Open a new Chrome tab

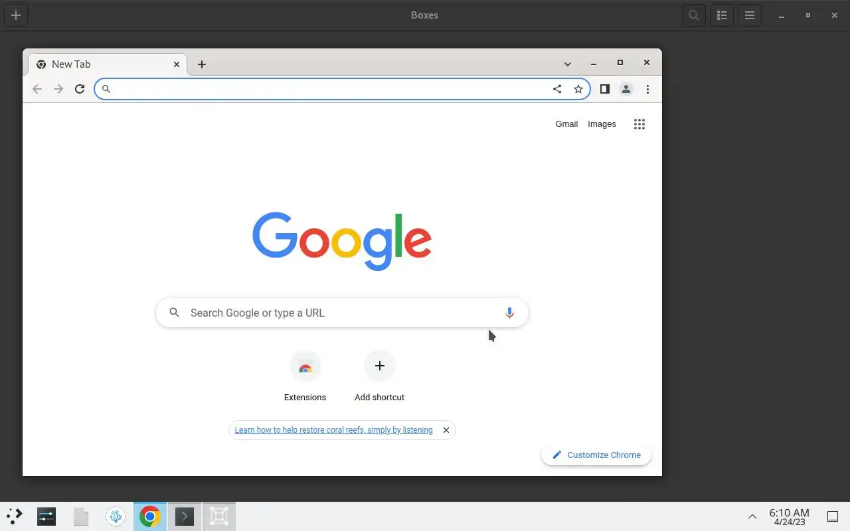pos(202,64)
